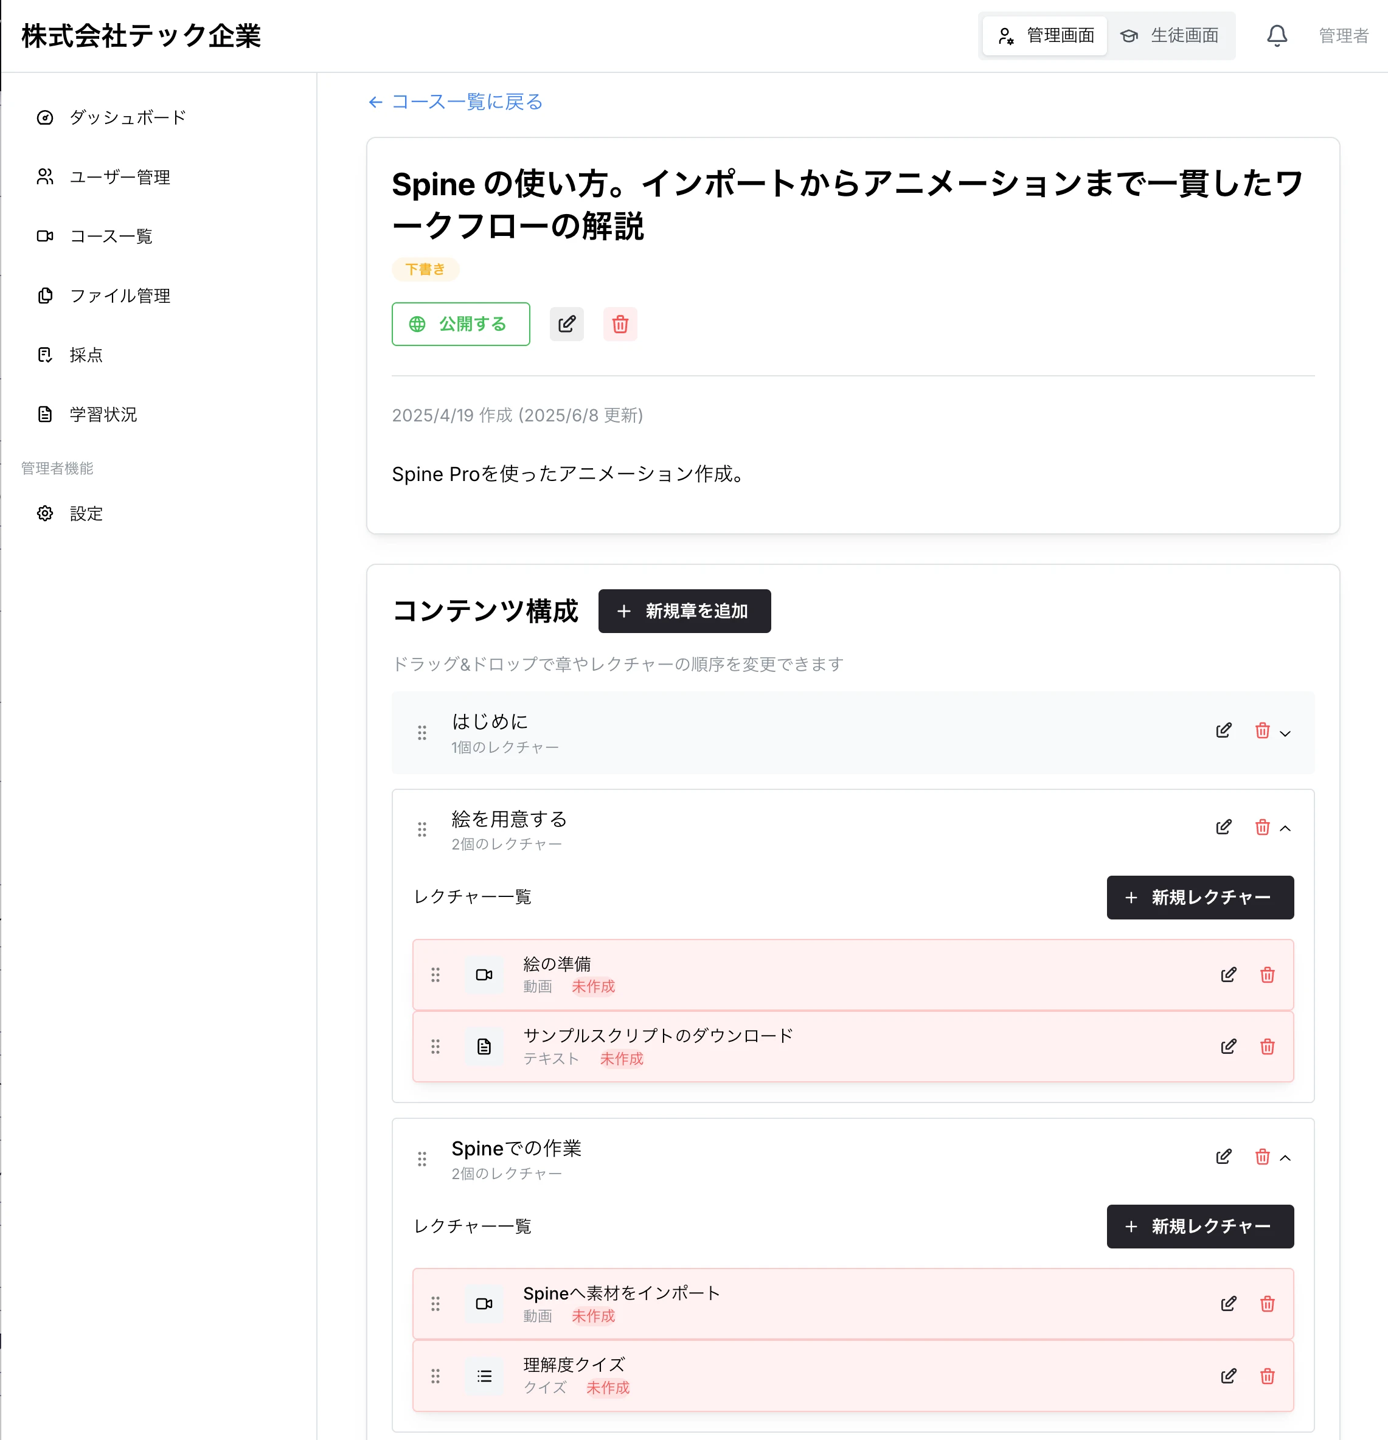Click video icon of 絵の準備 lecture

(484, 975)
